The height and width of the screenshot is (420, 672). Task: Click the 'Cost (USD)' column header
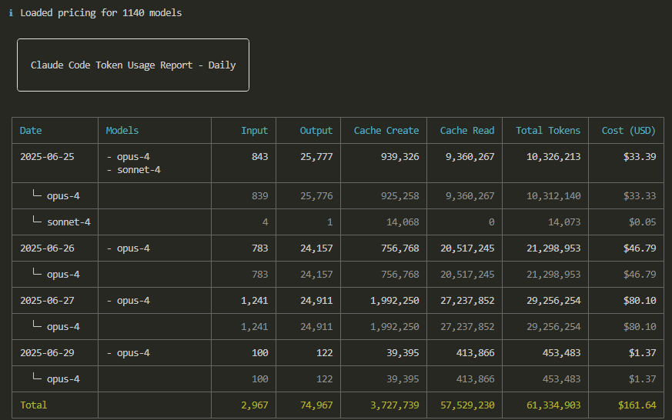[x=629, y=131]
